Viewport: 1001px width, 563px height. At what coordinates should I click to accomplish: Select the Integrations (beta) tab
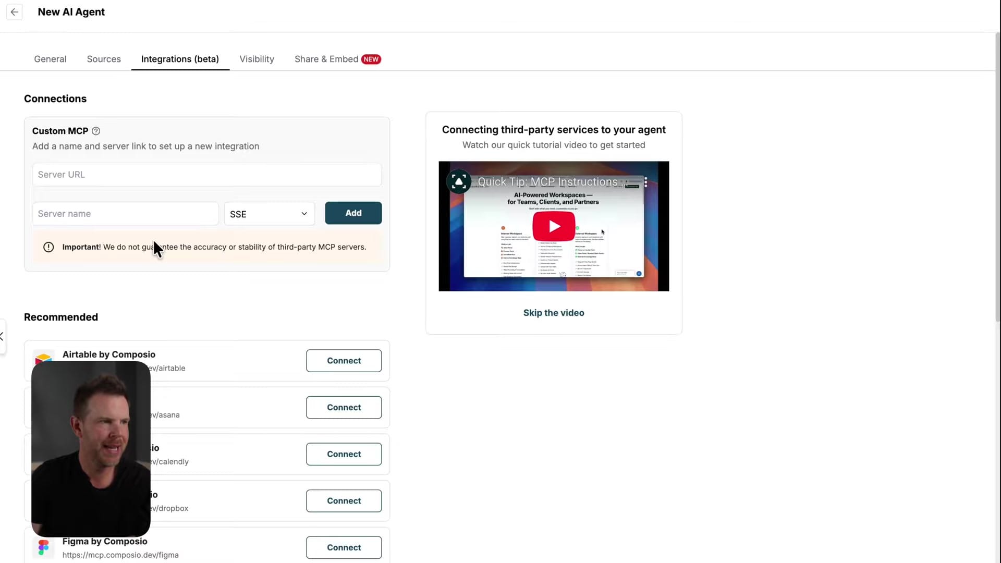click(x=180, y=59)
